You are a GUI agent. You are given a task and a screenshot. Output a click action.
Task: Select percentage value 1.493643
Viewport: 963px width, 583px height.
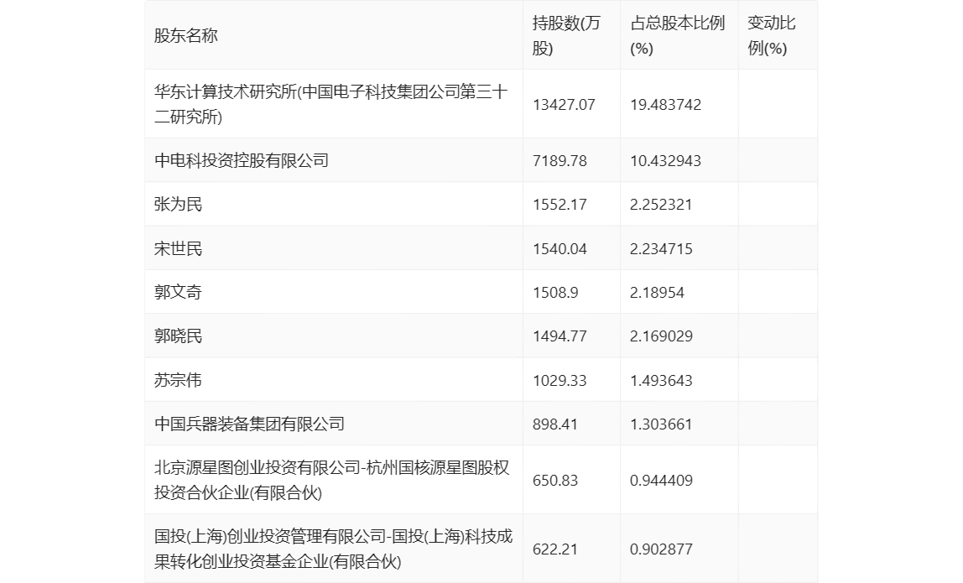pos(661,380)
